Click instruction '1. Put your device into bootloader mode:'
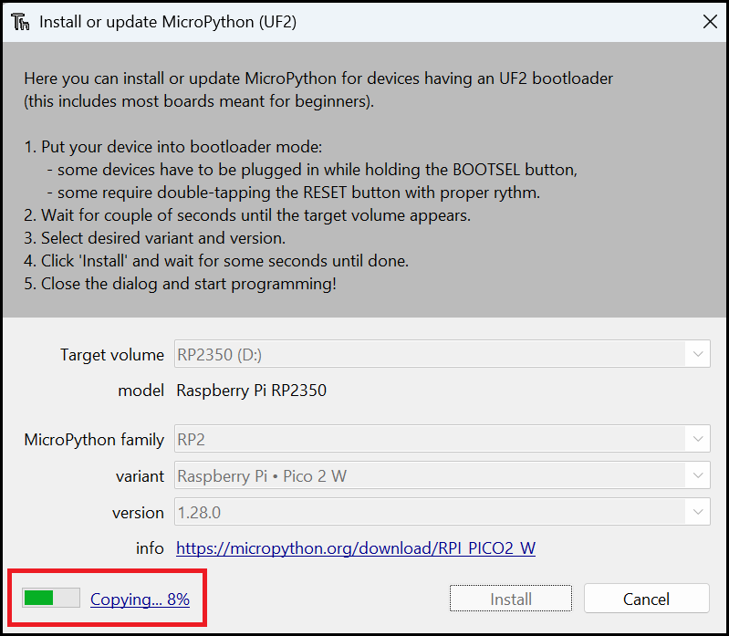729x636 pixels. pos(173,147)
